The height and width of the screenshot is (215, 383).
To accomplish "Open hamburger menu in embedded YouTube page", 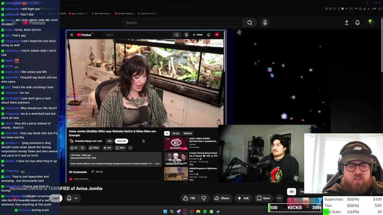I will pos(72,35).
